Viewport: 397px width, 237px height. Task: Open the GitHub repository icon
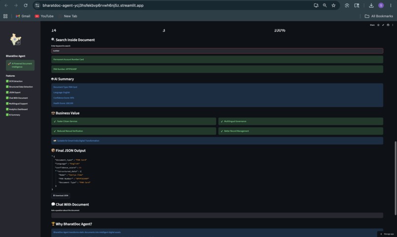[388, 25]
